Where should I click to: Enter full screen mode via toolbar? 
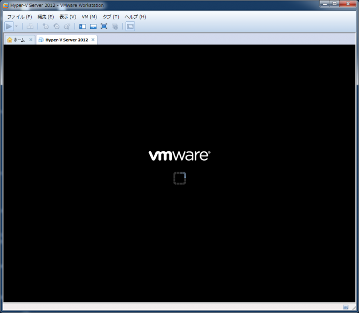[104, 27]
